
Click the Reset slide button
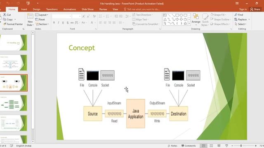point(40,19)
